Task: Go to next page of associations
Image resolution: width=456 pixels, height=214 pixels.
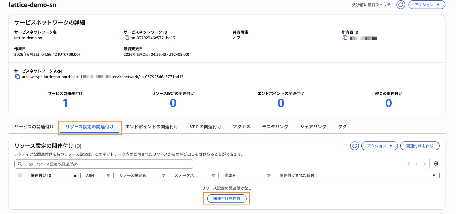Action: (x=425, y=164)
